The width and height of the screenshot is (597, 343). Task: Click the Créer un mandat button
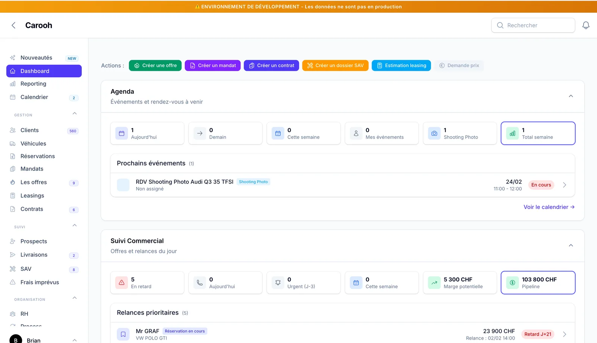[x=213, y=66]
